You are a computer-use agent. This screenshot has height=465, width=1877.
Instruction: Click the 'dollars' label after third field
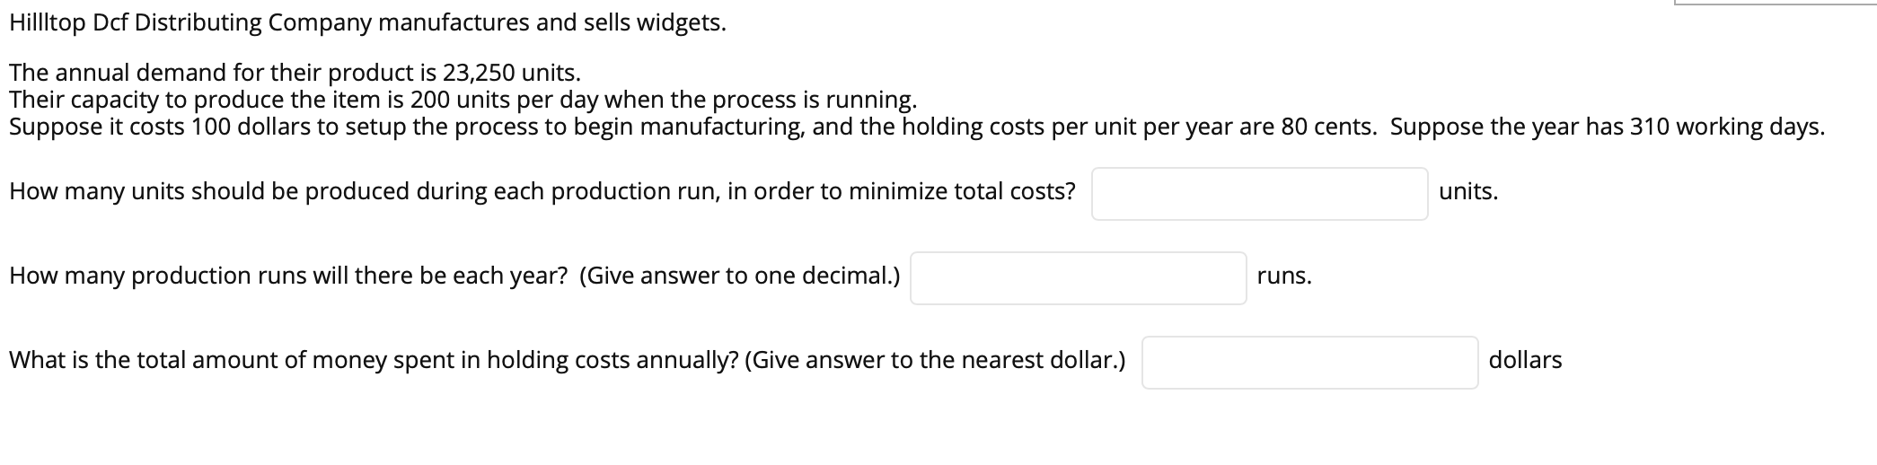[1525, 360]
